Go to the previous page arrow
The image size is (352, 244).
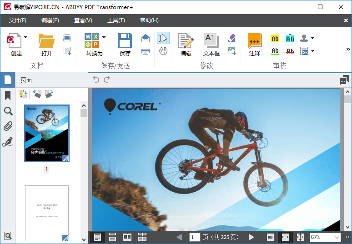(x=179, y=237)
